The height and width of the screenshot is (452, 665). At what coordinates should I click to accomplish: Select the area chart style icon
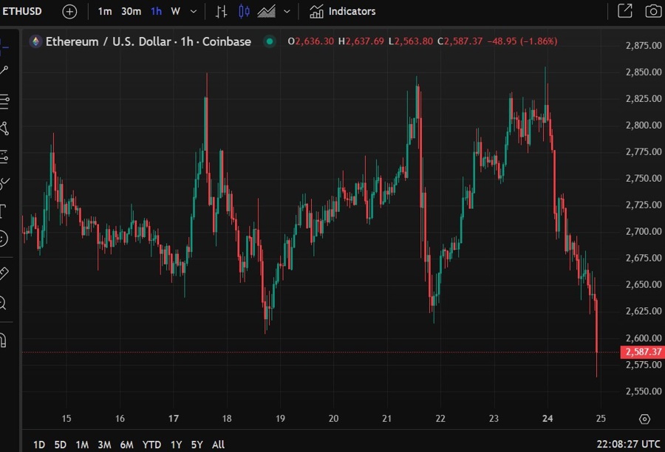click(x=266, y=12)
